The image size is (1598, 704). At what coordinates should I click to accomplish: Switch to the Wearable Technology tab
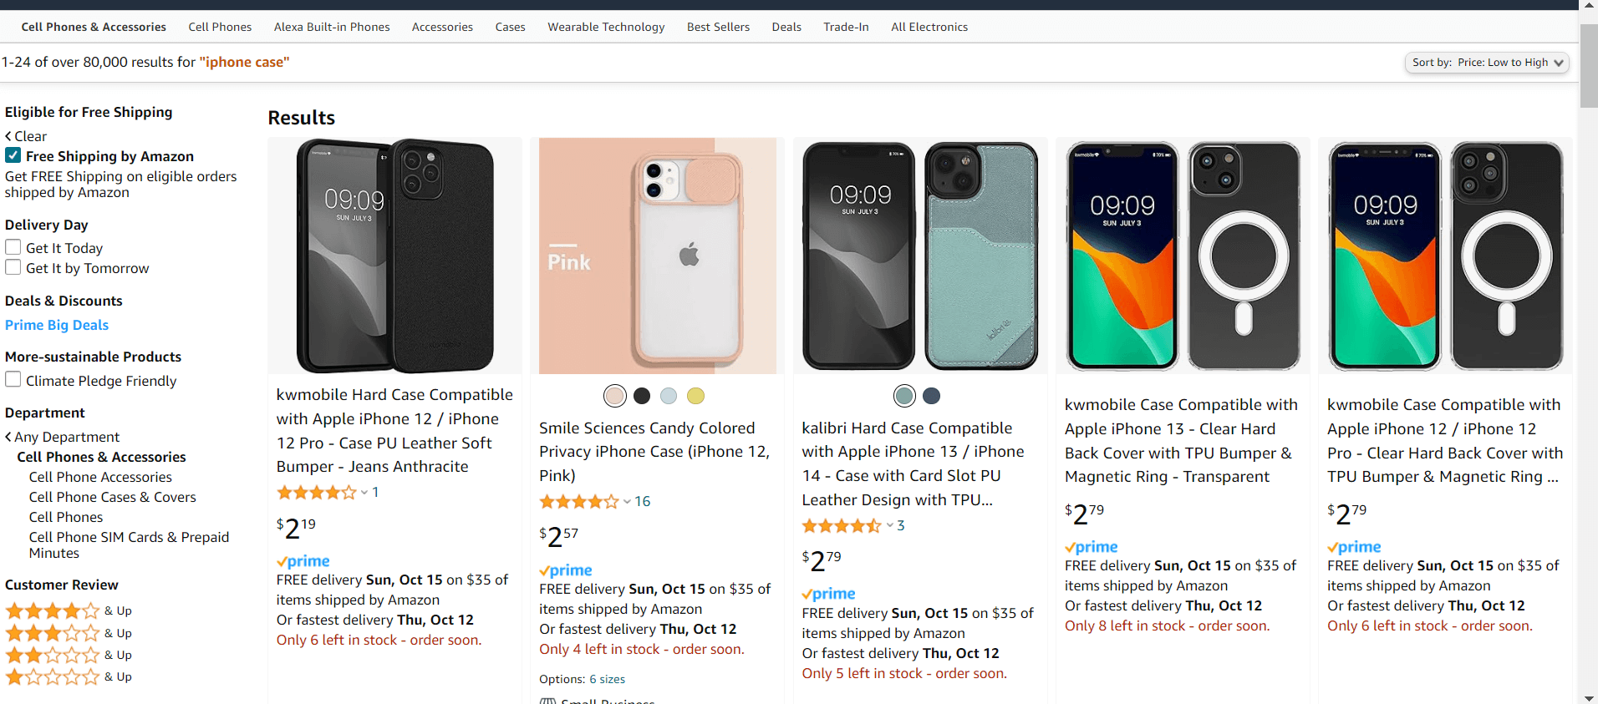606,27
